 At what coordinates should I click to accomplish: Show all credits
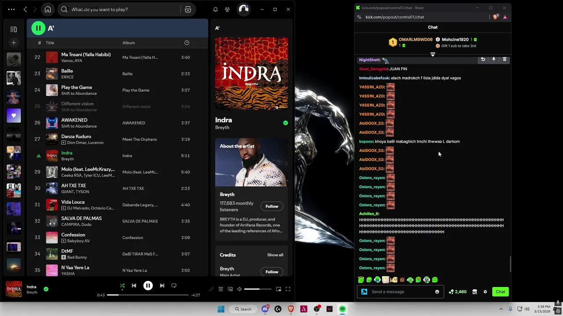pyautogui.click(x=275, y=255)
